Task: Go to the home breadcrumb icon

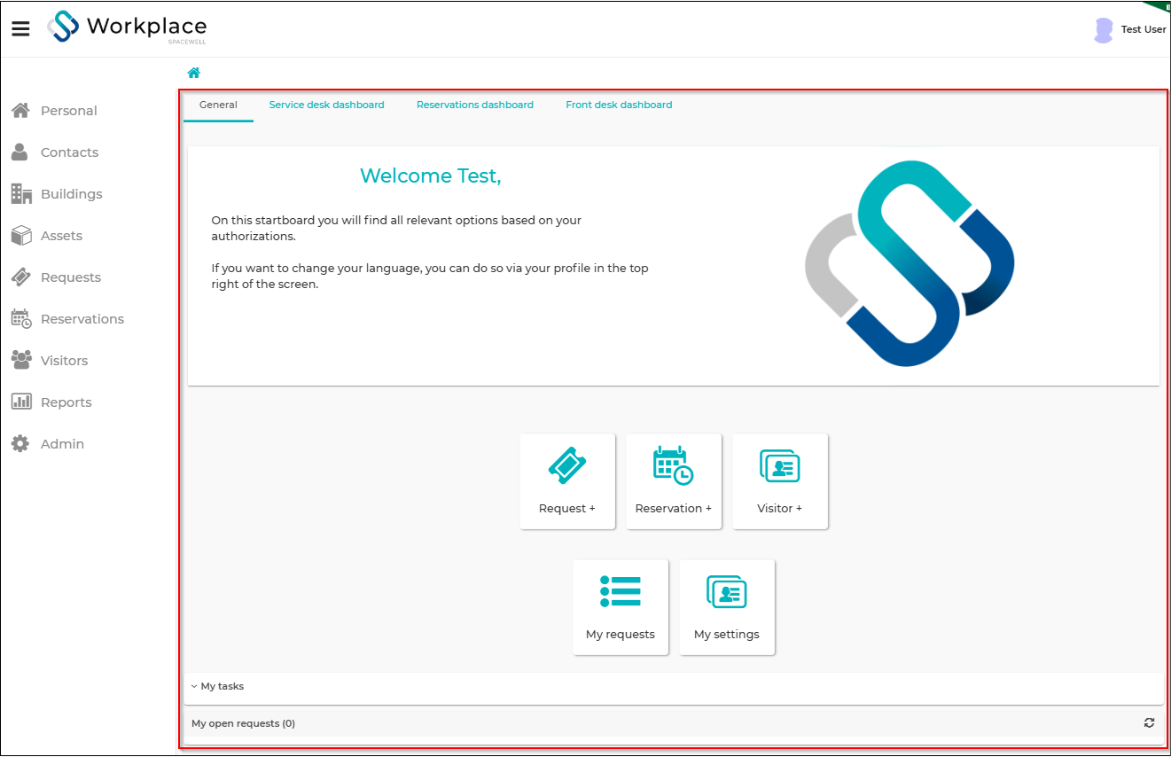Action: tap(193, 73)
